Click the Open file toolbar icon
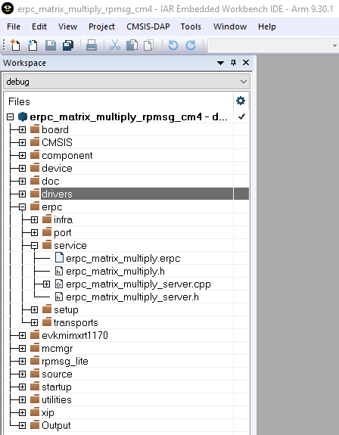Viewport: 339px width, 435px height. (x=33, y=45)
